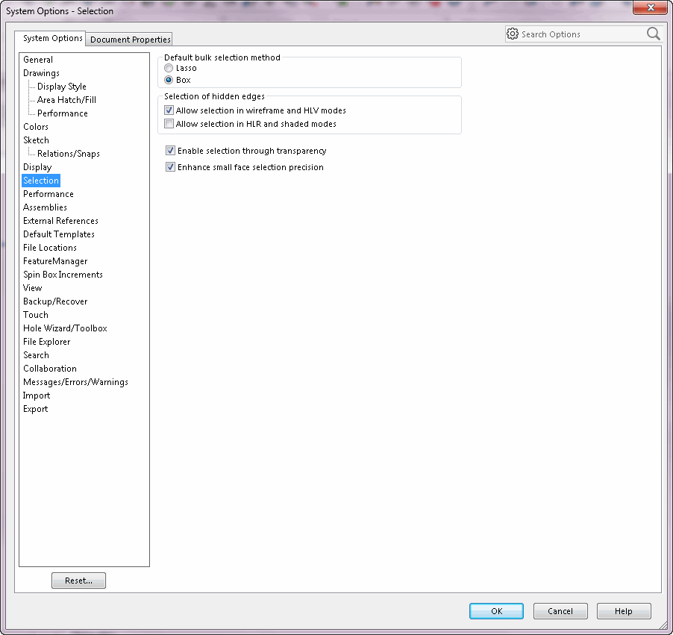This screenshot has width=673, height=635.
Task: Open the File Explorer category
Action: (46, 342)
